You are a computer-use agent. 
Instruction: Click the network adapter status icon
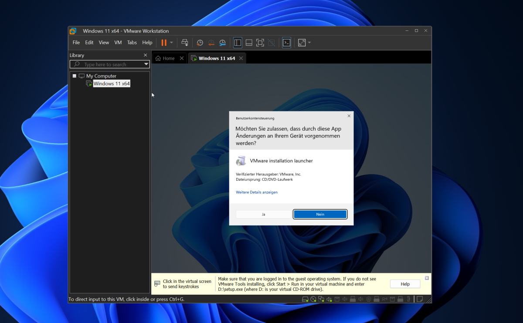coord(321,299)
